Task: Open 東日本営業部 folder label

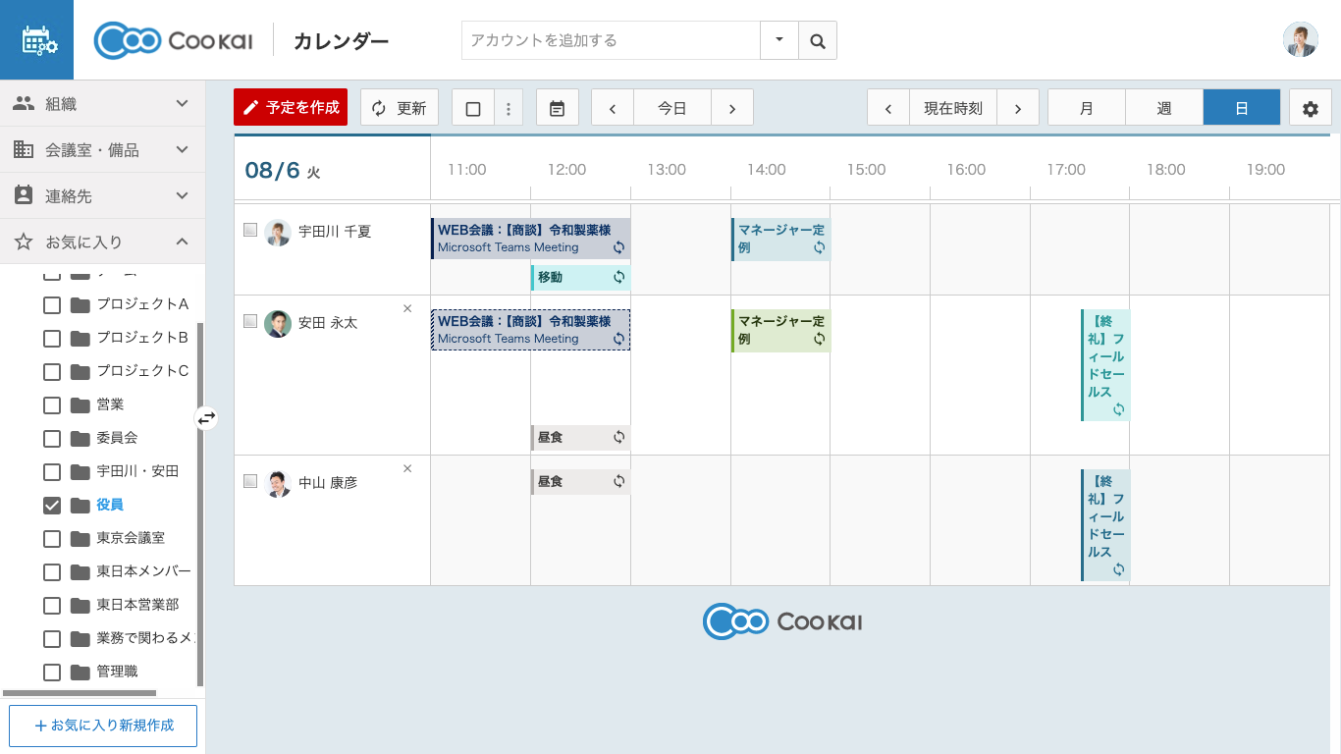Action: coord(137,605)
